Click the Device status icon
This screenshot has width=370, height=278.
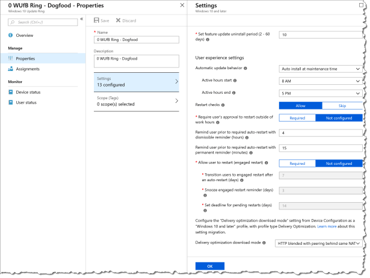pyautogui.click(x=11, y=92)
